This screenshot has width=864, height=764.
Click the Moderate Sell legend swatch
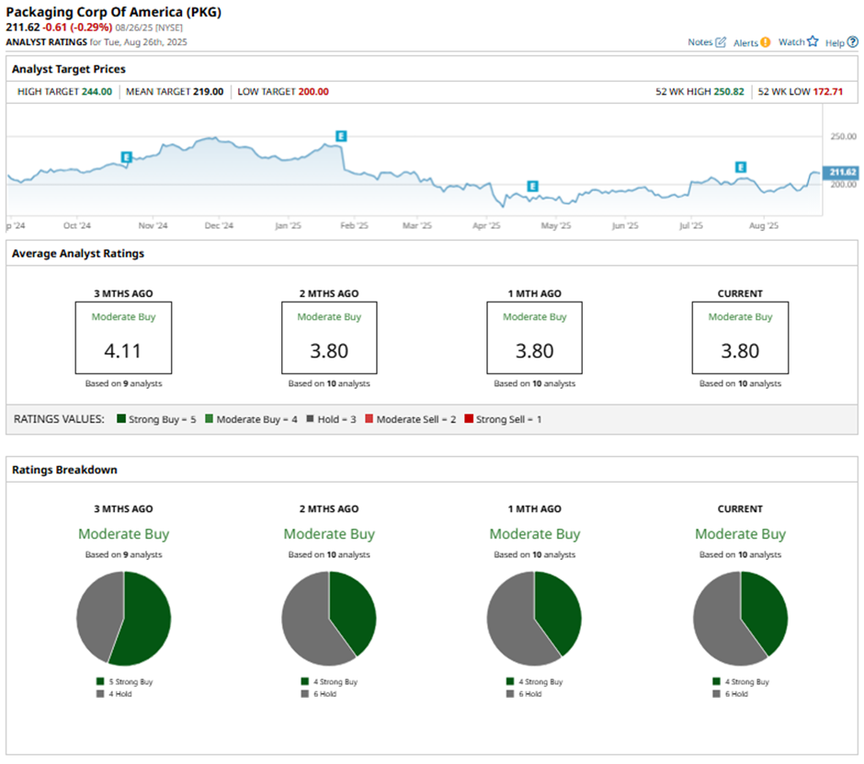click(369, 418)
